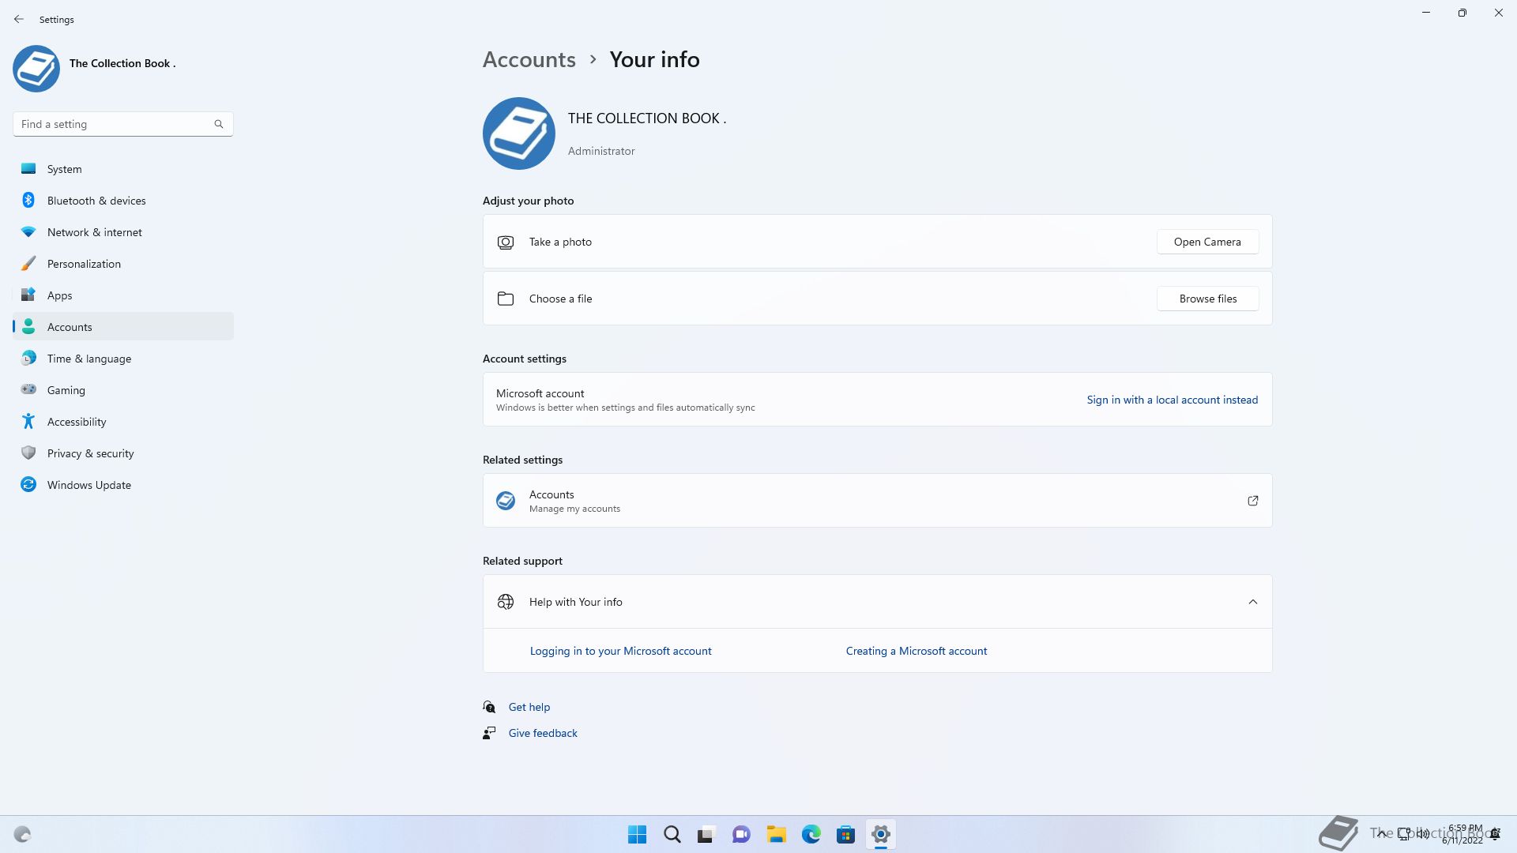
Task: Open Creating a Microsoft account link
Action: tap(916, 651)
